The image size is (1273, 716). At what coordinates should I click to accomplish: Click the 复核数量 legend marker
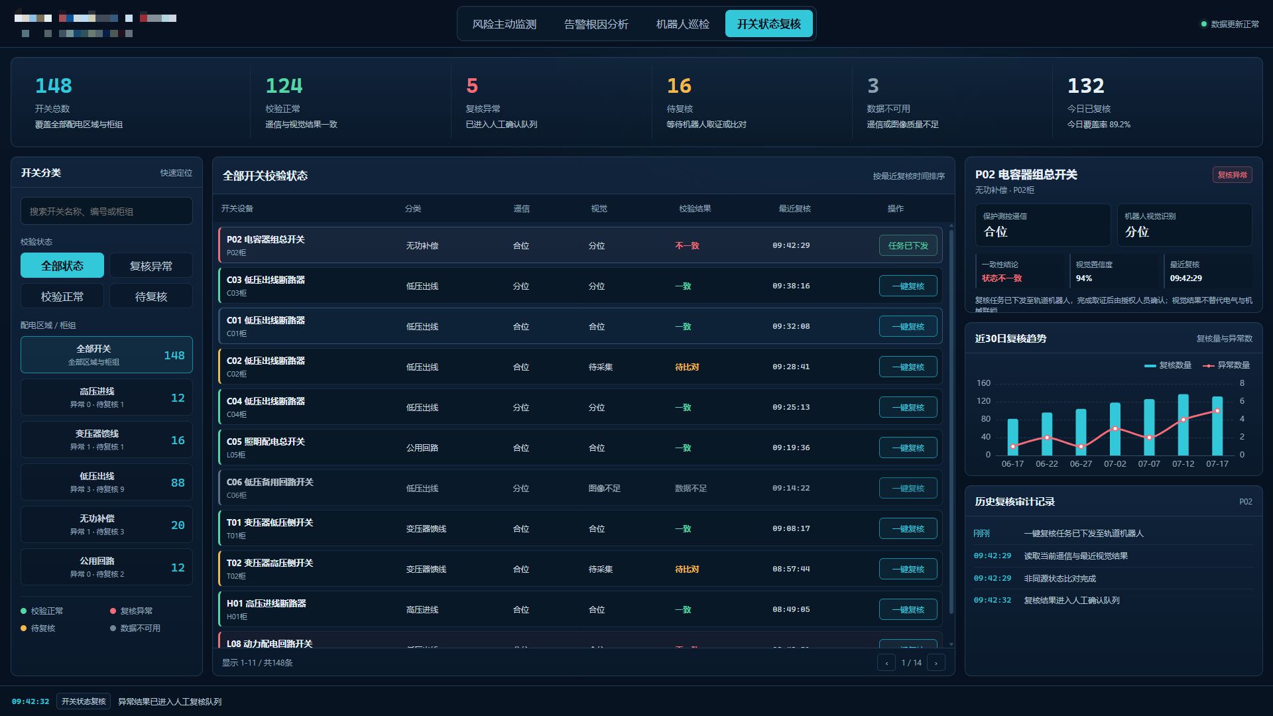coord(1150,365)
